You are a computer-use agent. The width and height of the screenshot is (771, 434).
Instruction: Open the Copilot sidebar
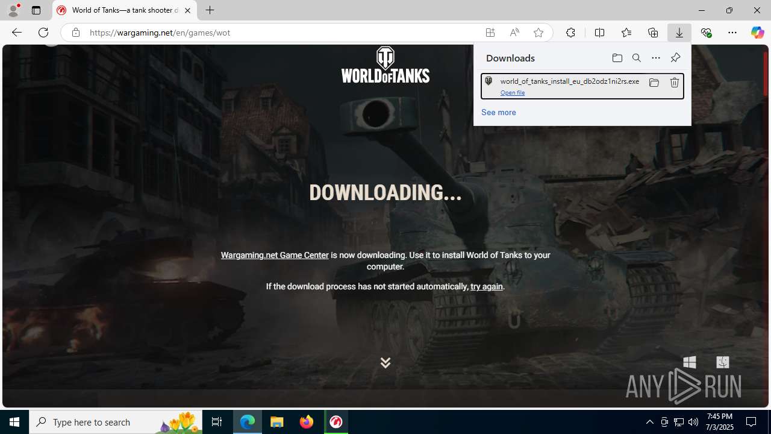(757, 33)
